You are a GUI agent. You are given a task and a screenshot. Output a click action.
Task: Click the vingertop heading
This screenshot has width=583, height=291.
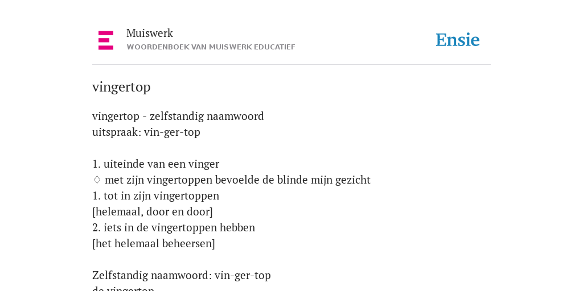point(121,87)
